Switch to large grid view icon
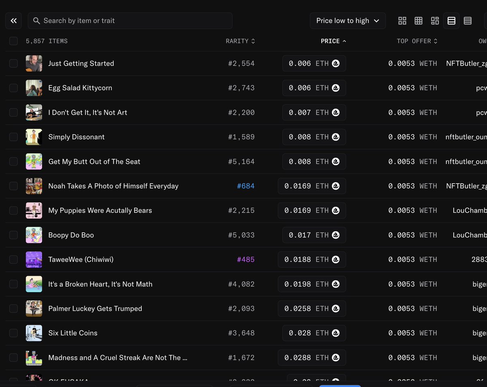The height and width of the screenshot is (387, 487). point(402,21)
